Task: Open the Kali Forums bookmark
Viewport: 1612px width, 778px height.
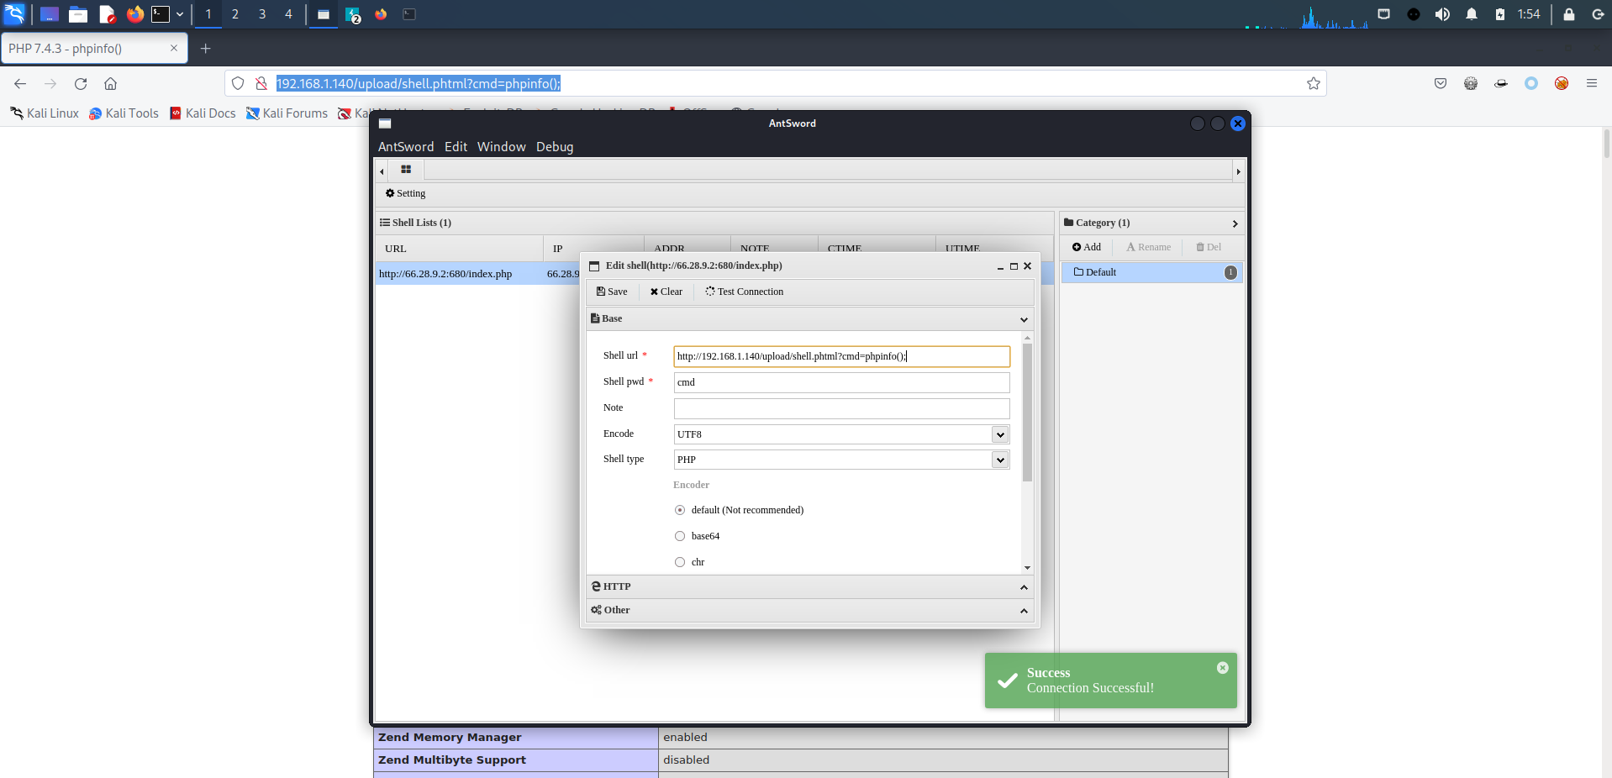Action: click(287, 113)
